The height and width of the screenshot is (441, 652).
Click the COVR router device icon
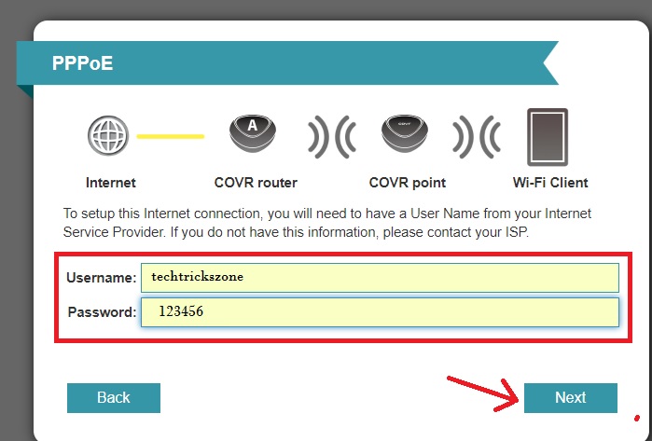(255, 136)
